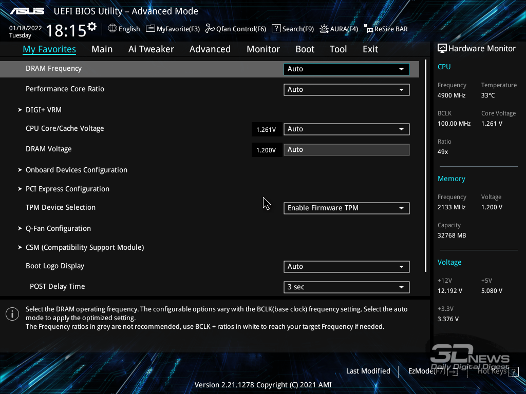Expand the DIGI+ VRM submenu
The width and height of the screenshot is (526, 394).
(x=44, y=110)
